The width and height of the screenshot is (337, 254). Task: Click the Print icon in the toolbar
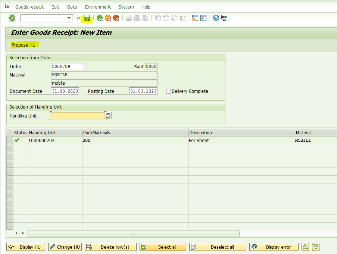tap(129, 18)
